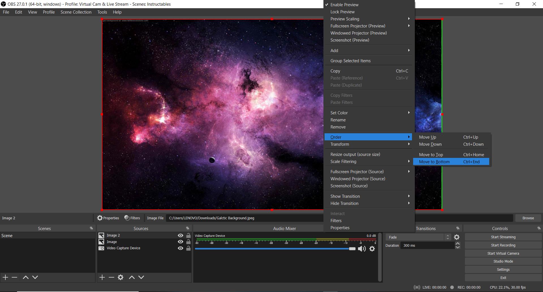This screenshot has height=292, width=543.
Task: Mute the Video Capture Device speaker icon
Action: tap(362, 249)
